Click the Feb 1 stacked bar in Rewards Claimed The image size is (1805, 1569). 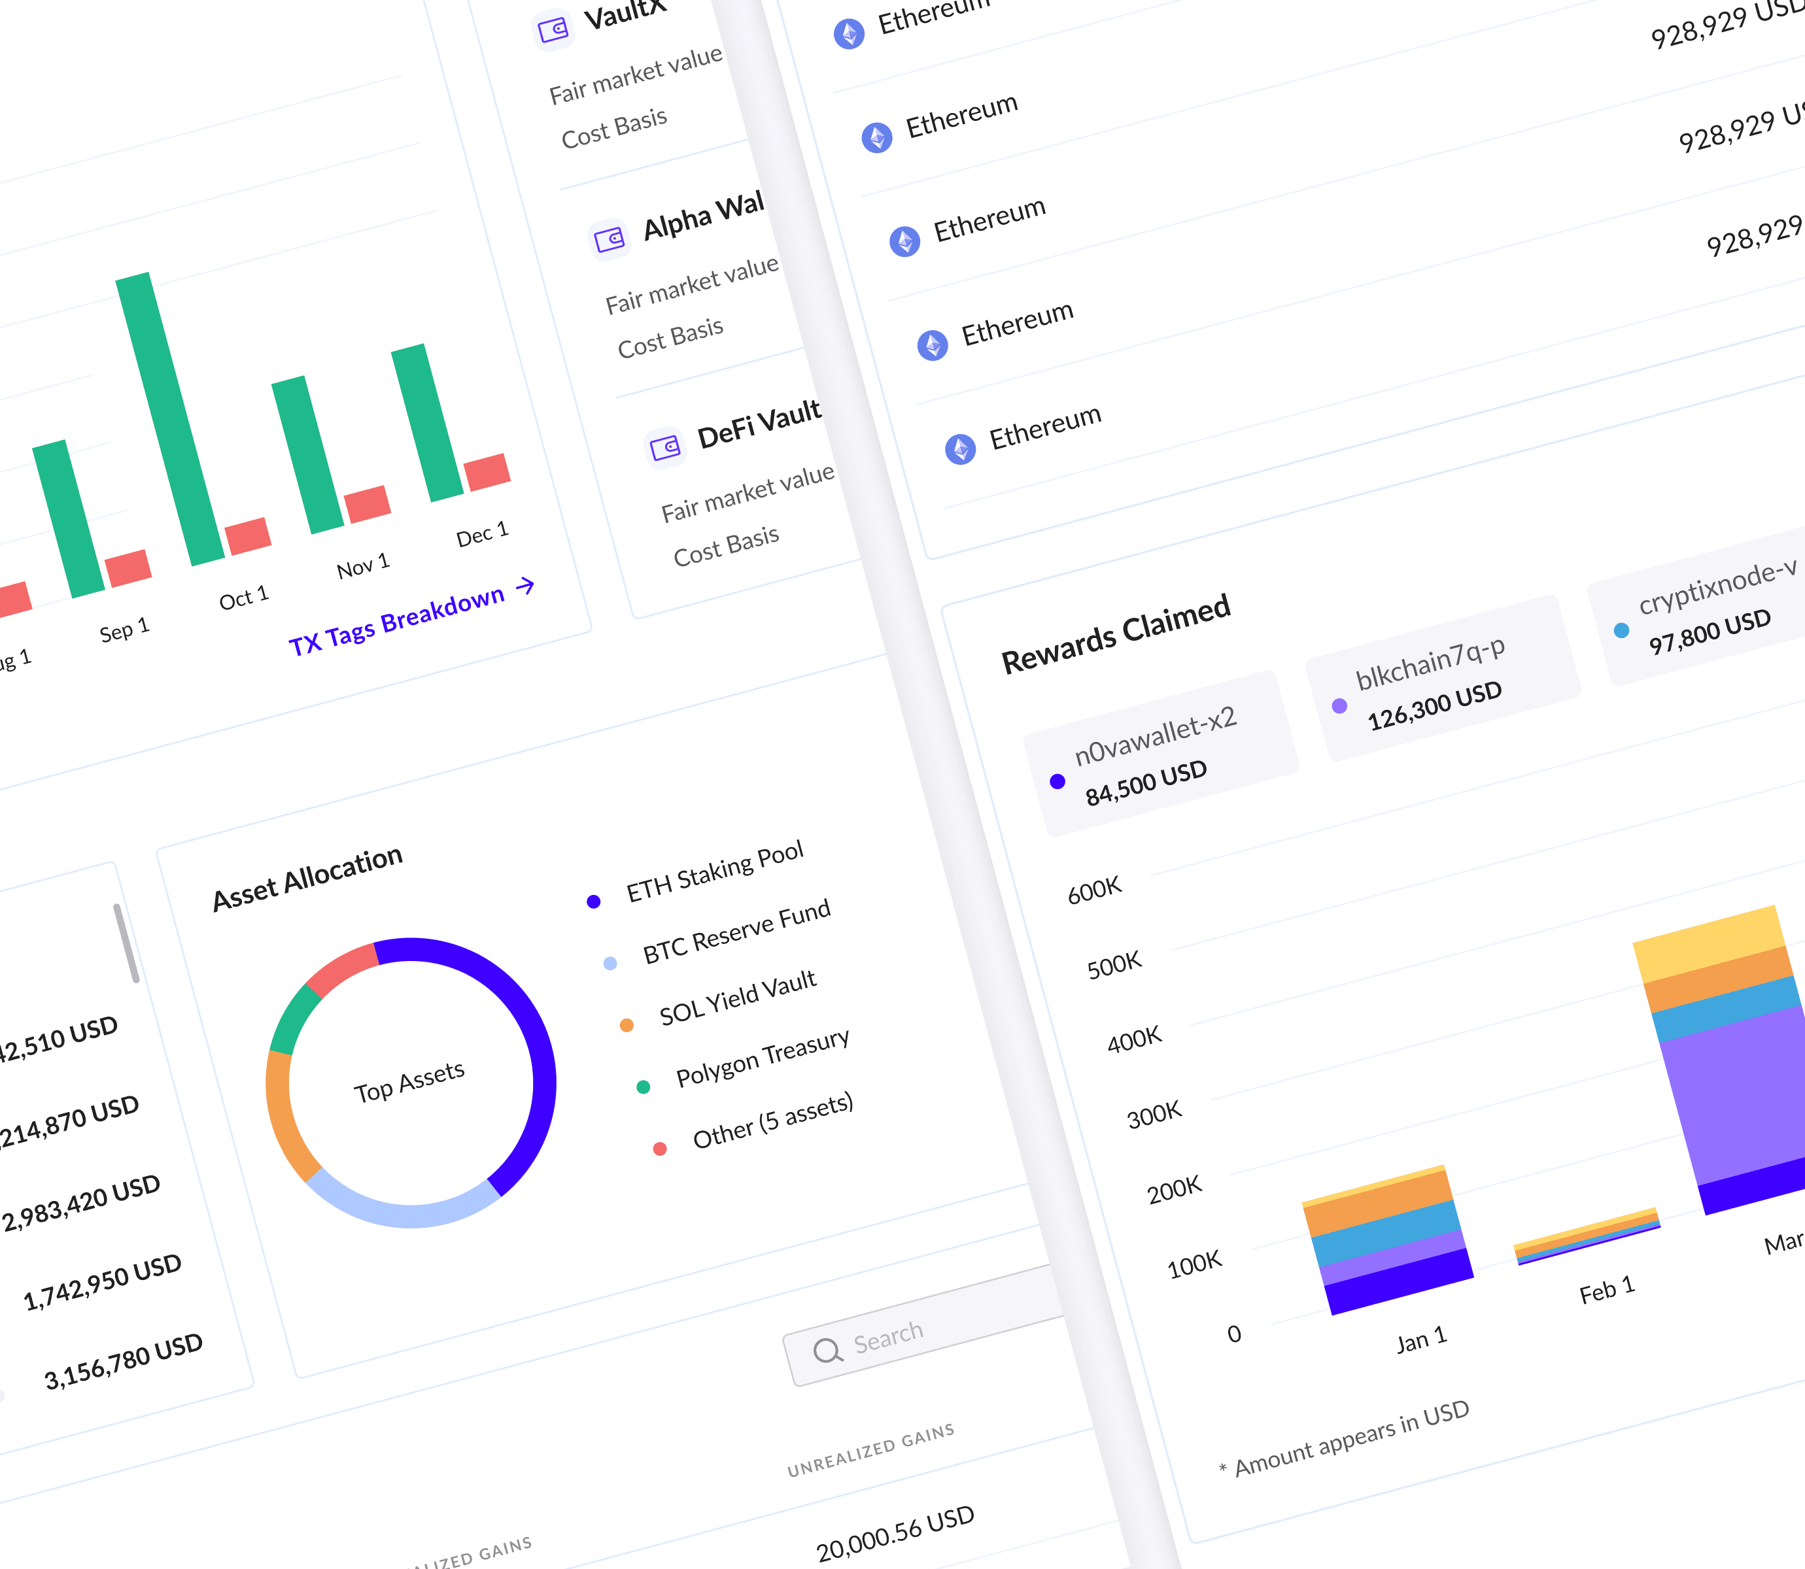tap(1588, 1236)
